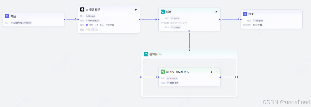Click the AI_try_on2zi node's right output port
311x107 pixels.
[x=220, y=77]
